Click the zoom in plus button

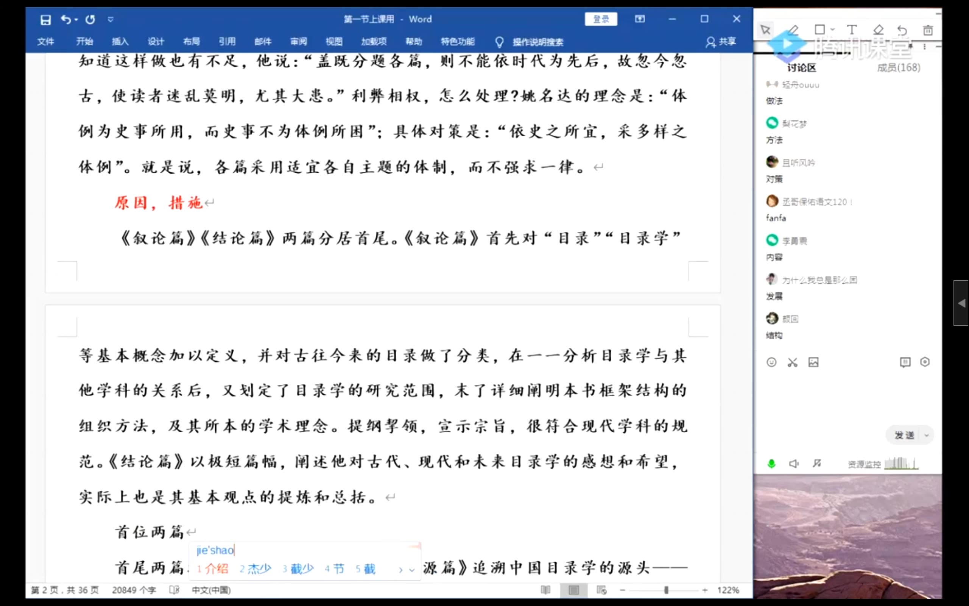705,590
